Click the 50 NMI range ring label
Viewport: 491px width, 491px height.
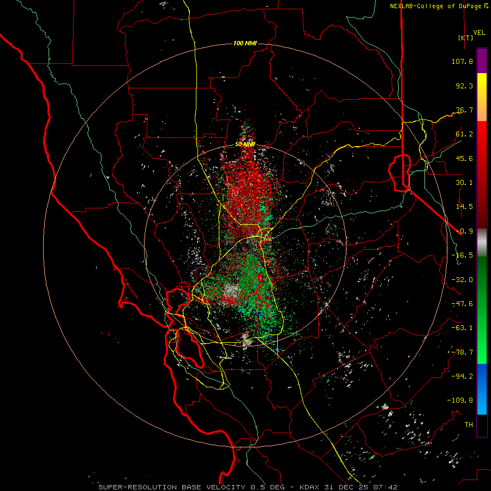click(245, 145)
